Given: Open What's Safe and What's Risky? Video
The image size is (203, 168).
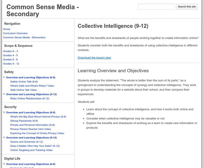Looking at the screenshot, I should 32,86.
